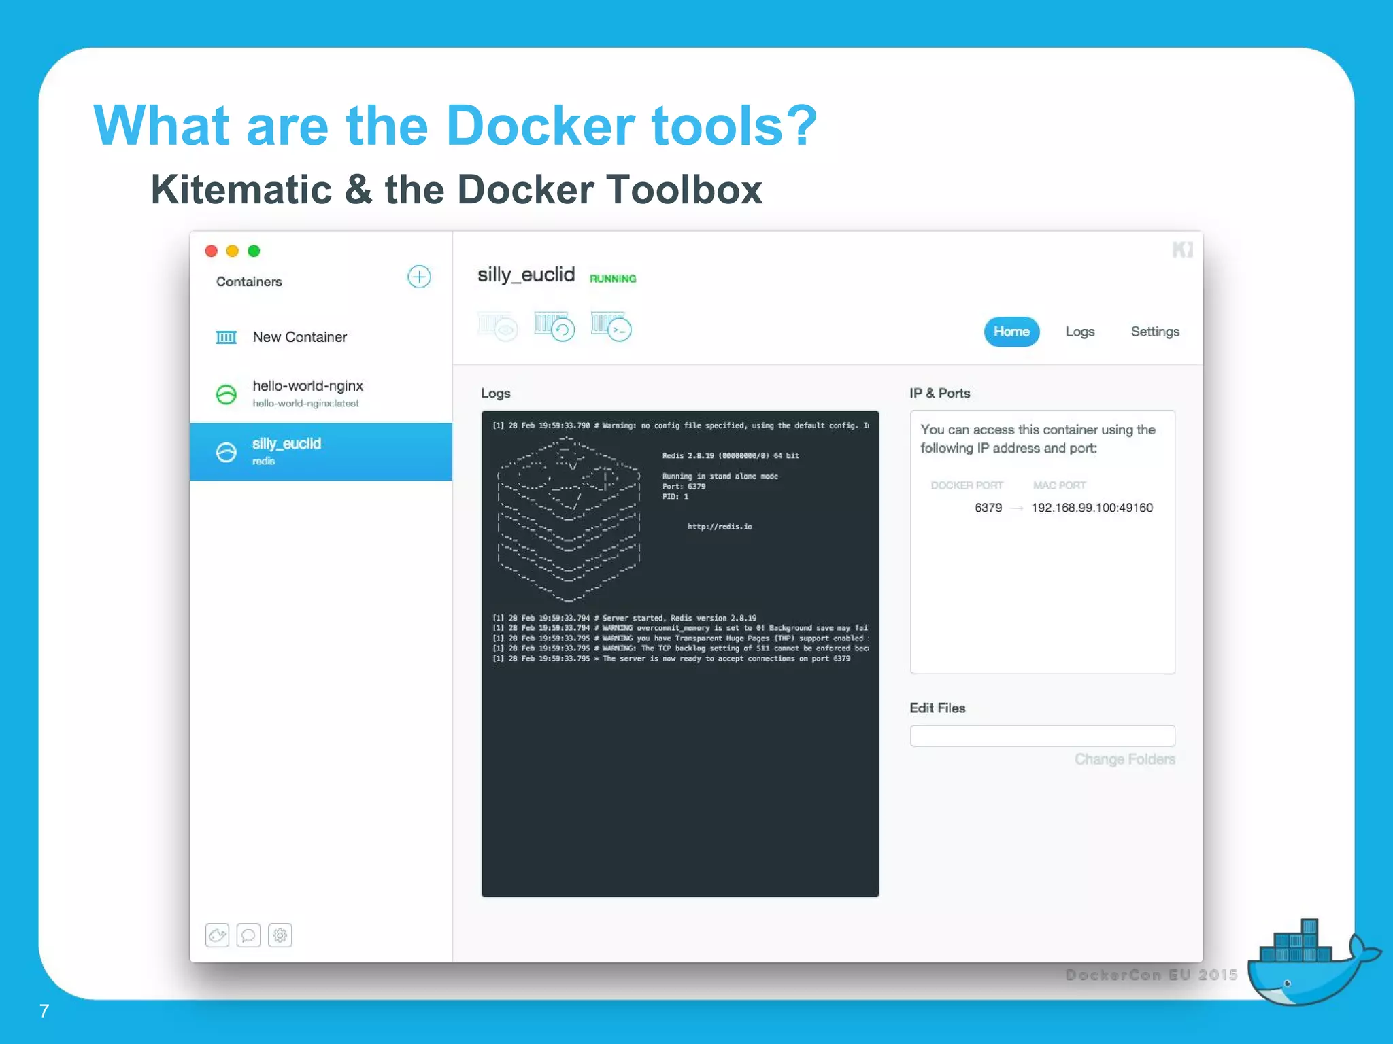This screenshot has height=1044, width=1393.
Task: Switch to the Logs tab
Action: click(x=1079, y=332)
